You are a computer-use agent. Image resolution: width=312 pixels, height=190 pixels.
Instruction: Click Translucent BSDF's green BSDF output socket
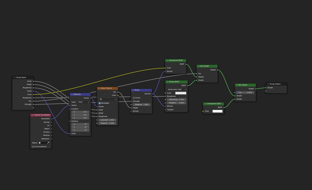[x=186, y=64]
